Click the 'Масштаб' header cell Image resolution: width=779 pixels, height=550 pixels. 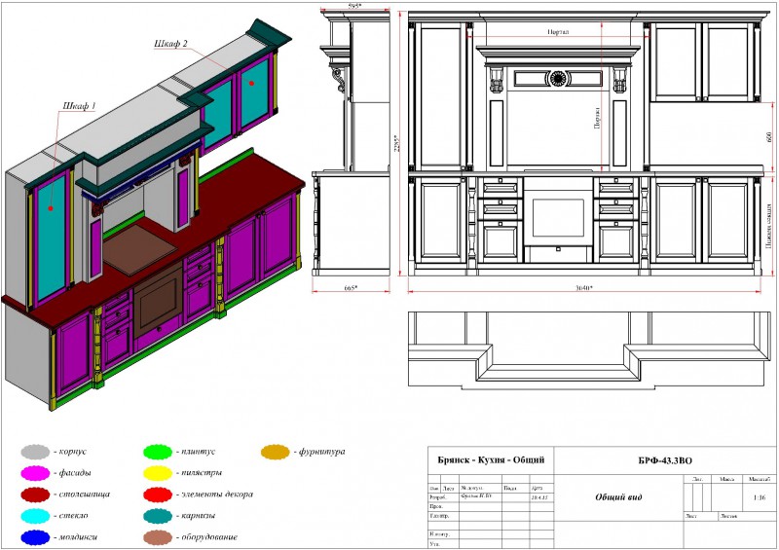[x=760, y=479]
